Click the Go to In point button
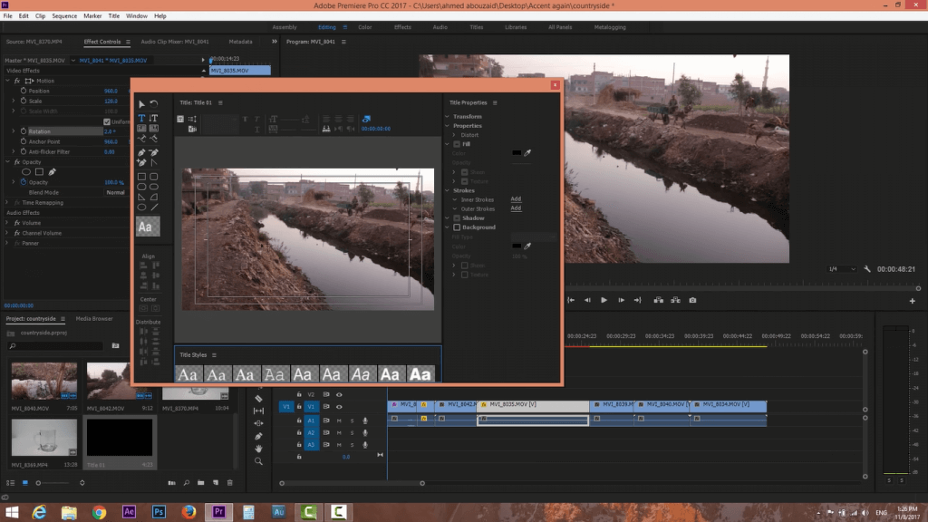 pos(571,300)
